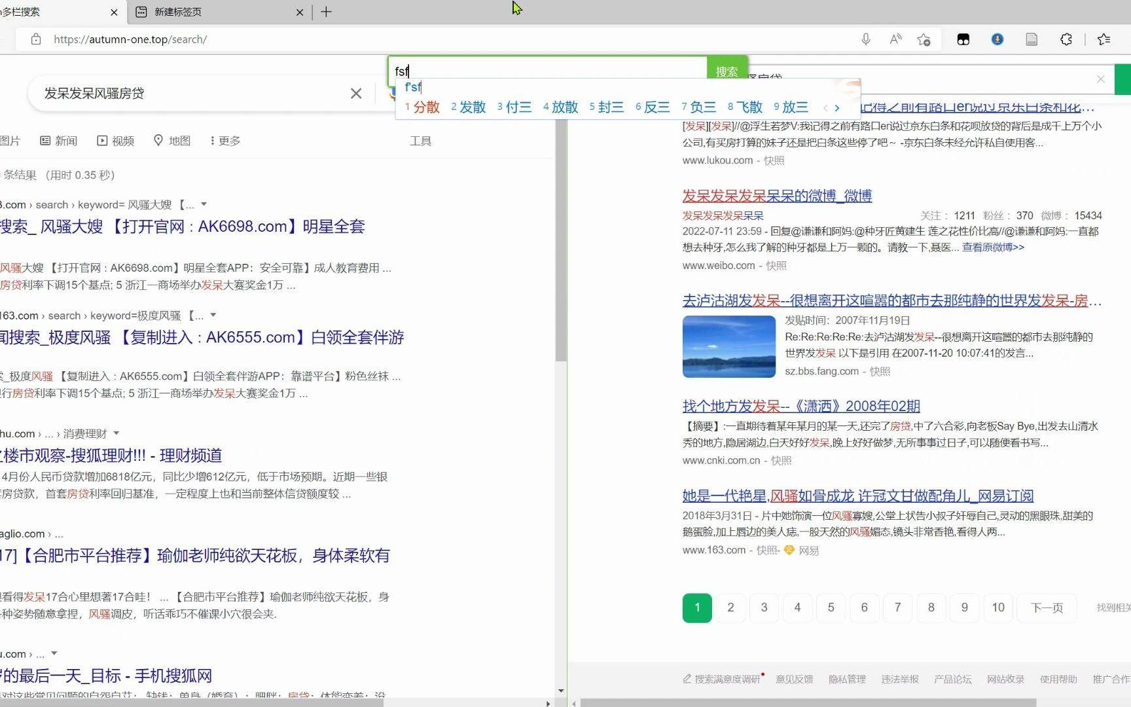Image resolution: width=1131 pixels, height=707 pixels.
Task: Click the left pane scroll-down arrow
Action: click(561, 691)
